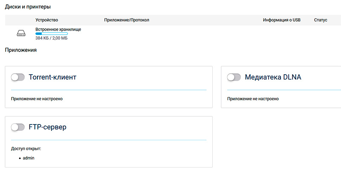Open the Torrent-клиент application title
The image size is (341, 171).
pos(52,77)
